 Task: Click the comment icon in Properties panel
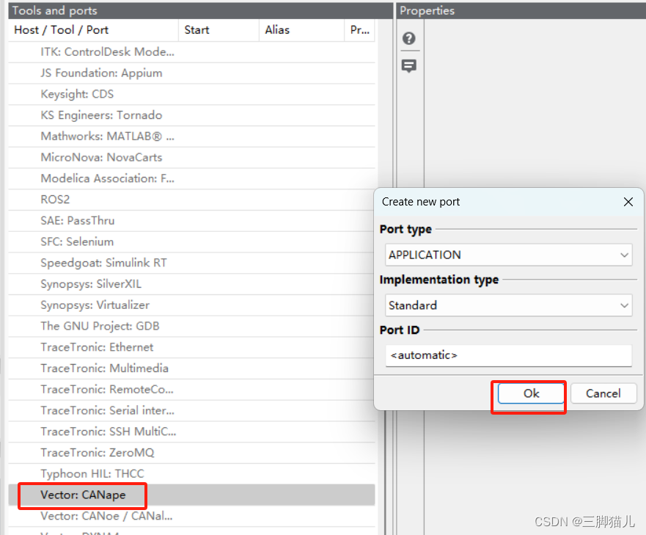click(x=408, y=65)
